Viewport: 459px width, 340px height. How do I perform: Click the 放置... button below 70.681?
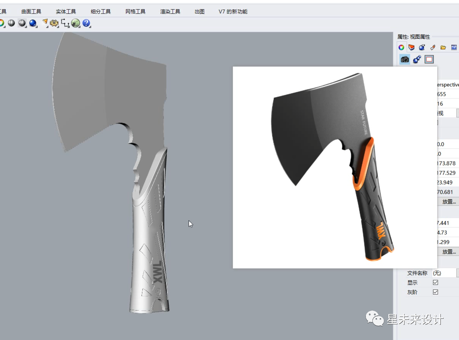[448, 202]
